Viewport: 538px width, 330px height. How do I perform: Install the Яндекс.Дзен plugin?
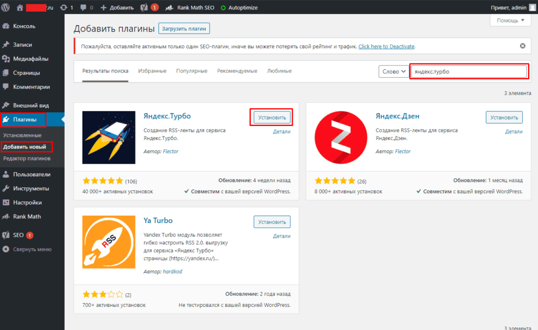point(504,117)
